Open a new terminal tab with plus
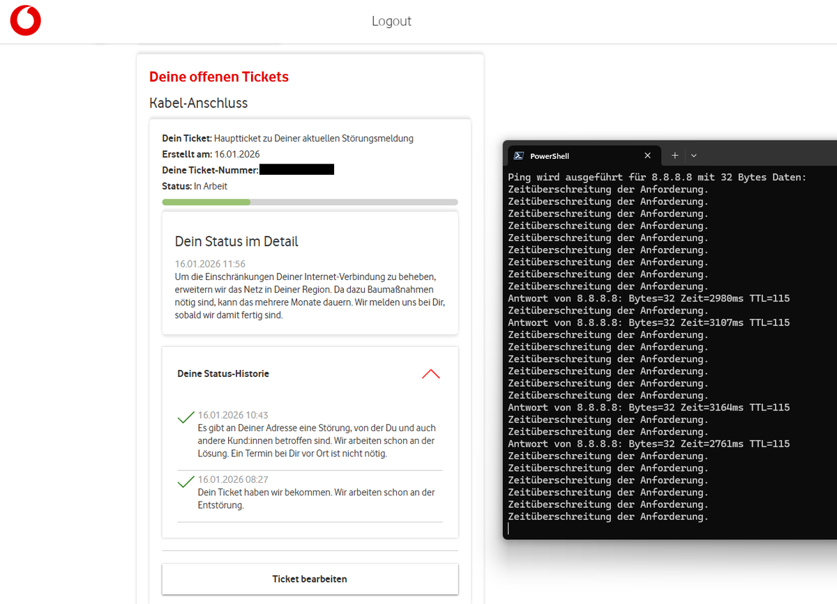 point(674,155)
